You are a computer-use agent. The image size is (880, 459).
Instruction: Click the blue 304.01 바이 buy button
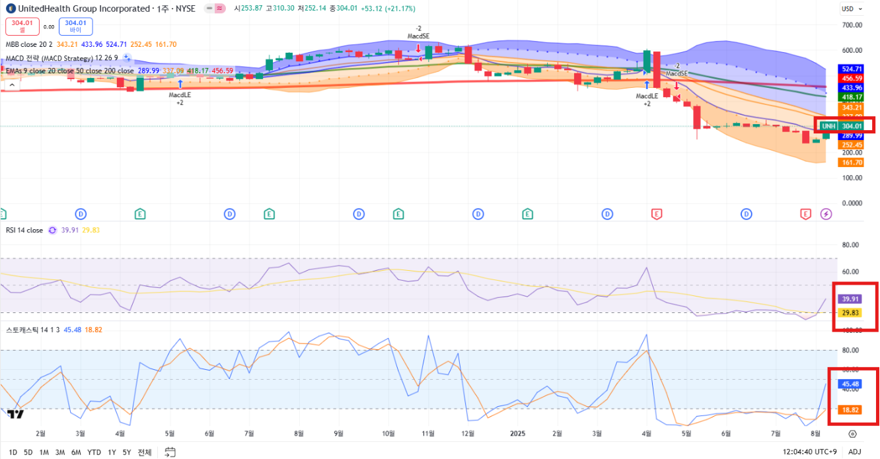tap(75, 26)
